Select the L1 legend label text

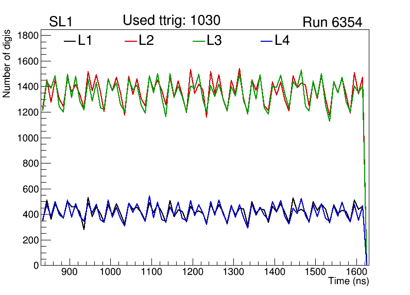click(x=85, y=41)
